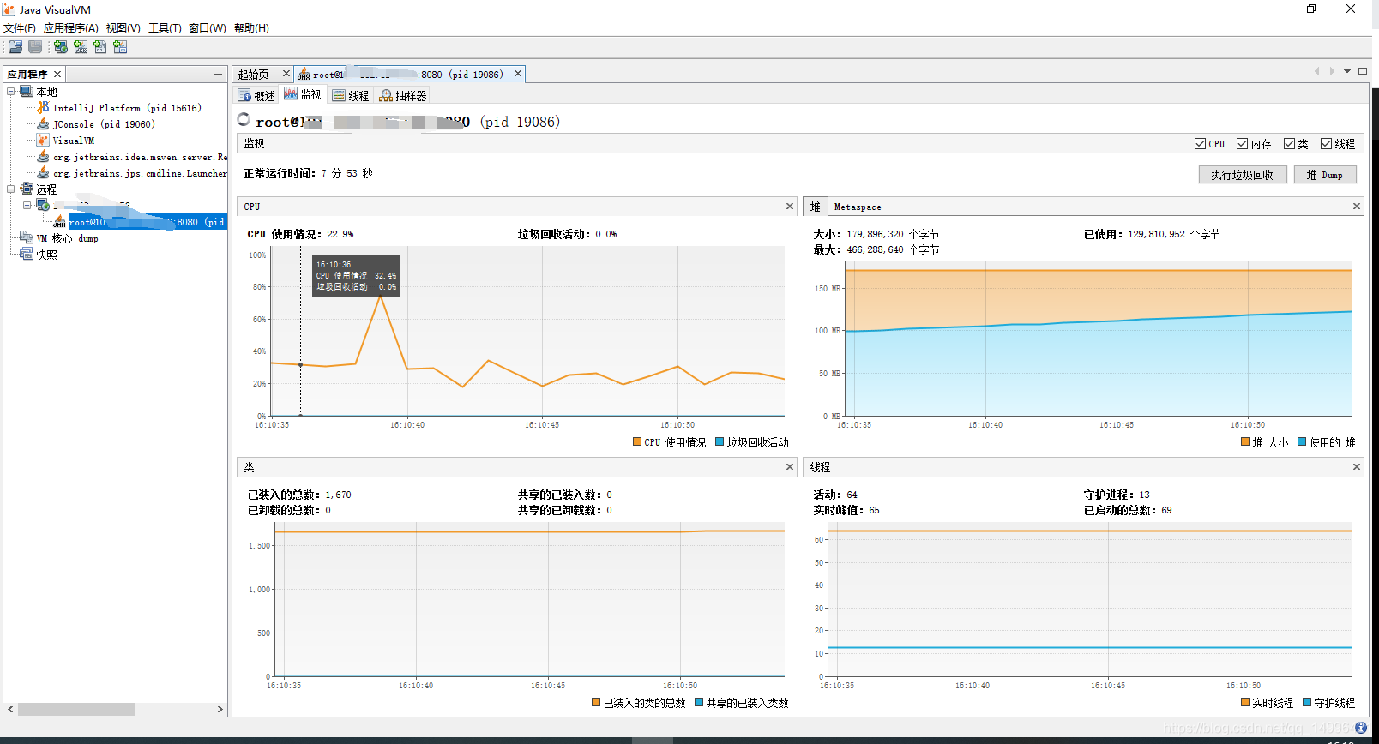Minimize the 应用程序 side panel
1379x744 pixels.
(x=218, y=75)
